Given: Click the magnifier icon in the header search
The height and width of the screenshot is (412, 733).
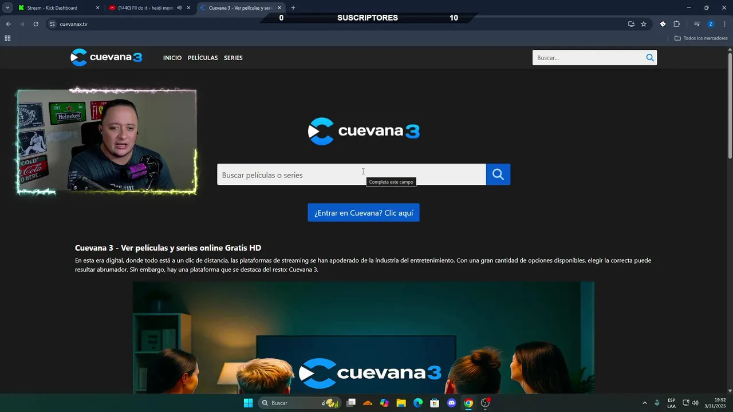Looking at the screenshot, I should tap(650, 57).
